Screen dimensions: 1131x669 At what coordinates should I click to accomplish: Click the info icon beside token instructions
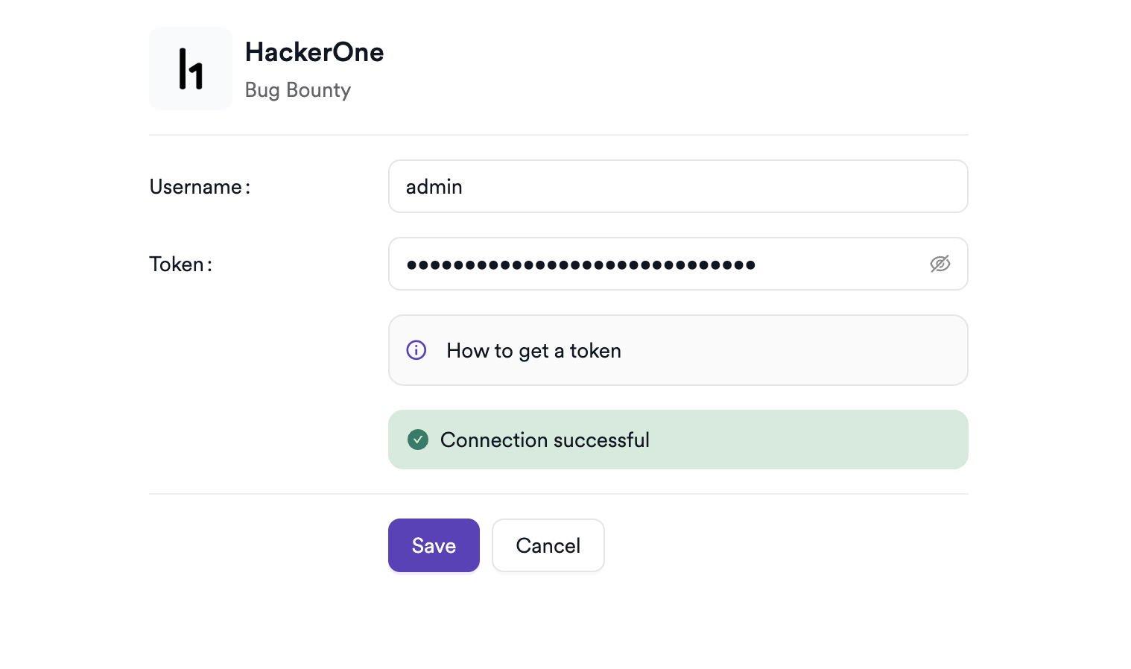point(416,350)
